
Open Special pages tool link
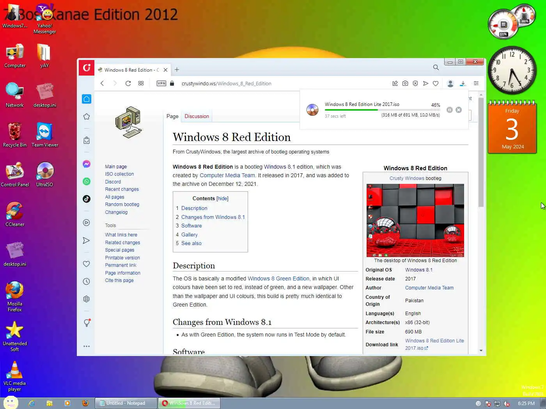(119, 250)
